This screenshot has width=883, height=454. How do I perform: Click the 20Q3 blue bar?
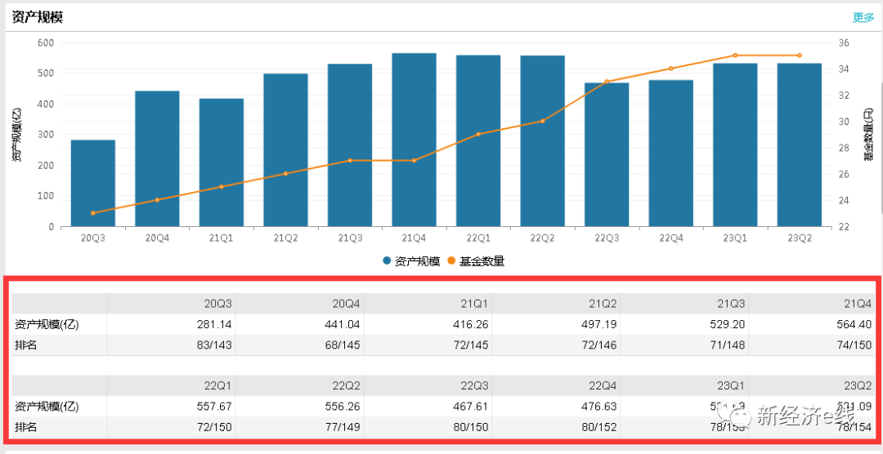click(x=92, y=184)
